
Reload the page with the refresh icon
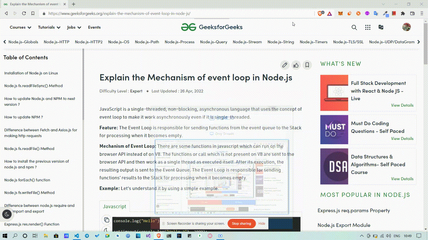click(24, 13)
